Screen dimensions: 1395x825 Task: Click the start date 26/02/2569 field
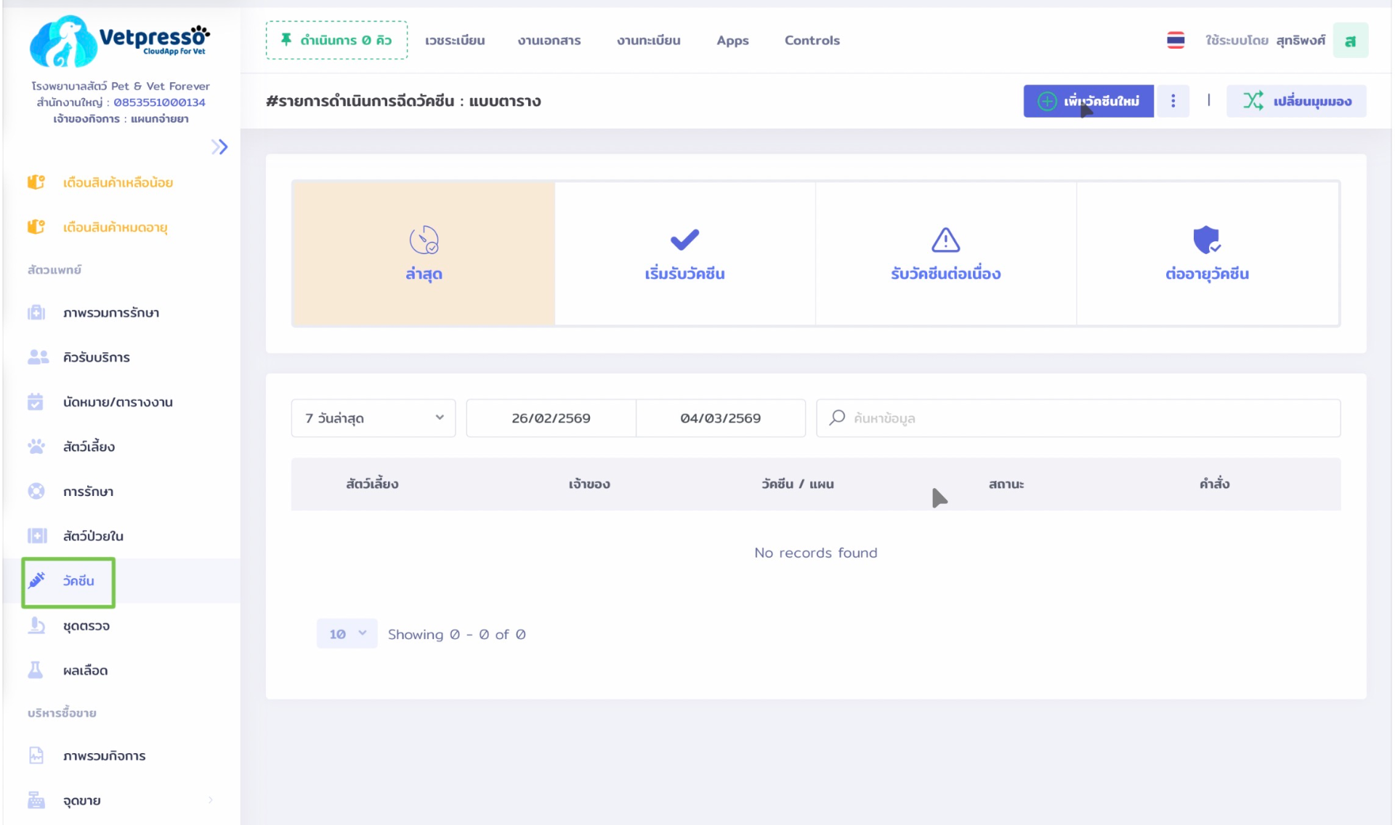(x=551, y=418)
